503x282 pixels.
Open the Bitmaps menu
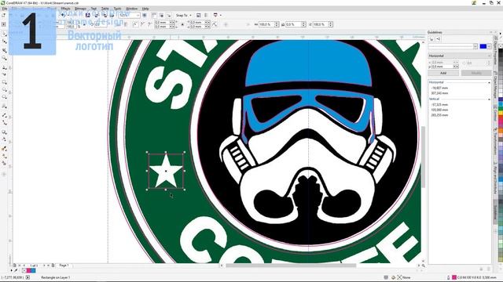click(x=80, y=9)
